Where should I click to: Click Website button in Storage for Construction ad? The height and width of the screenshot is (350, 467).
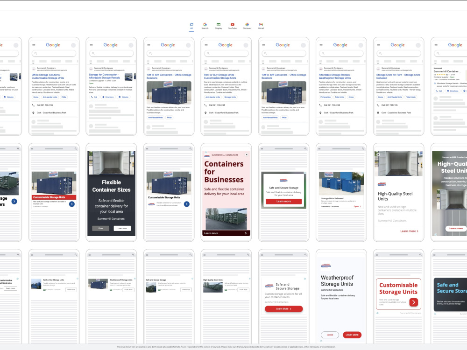click(x=124, y=97)
